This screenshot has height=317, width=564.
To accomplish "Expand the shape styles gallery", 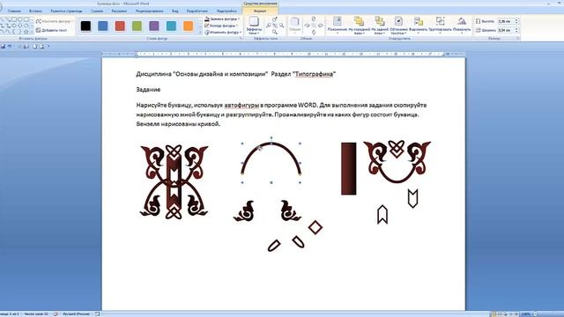I will click(200, 33).
